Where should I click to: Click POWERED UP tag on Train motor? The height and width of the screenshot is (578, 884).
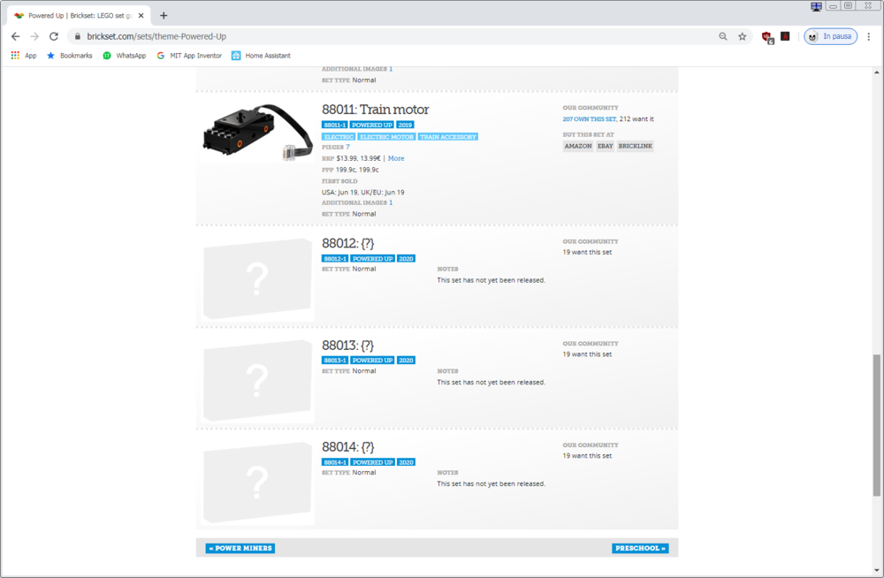tap(371, 125)
